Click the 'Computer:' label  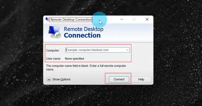click(x=53, y=50)
